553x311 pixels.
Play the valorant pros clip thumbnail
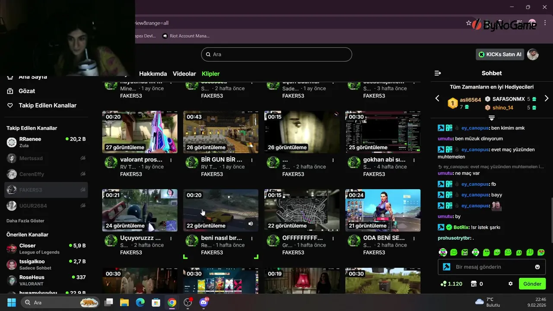pyautogui.click(x=140, y=132)
